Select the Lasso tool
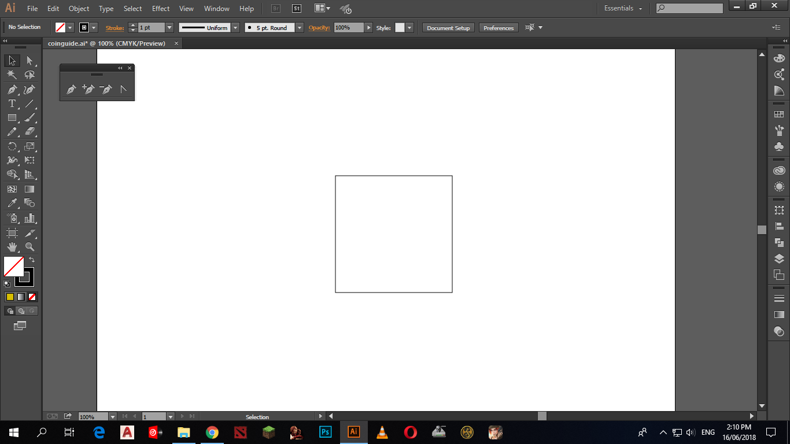Viewport: 790px width, 444px height. [29, 75]
